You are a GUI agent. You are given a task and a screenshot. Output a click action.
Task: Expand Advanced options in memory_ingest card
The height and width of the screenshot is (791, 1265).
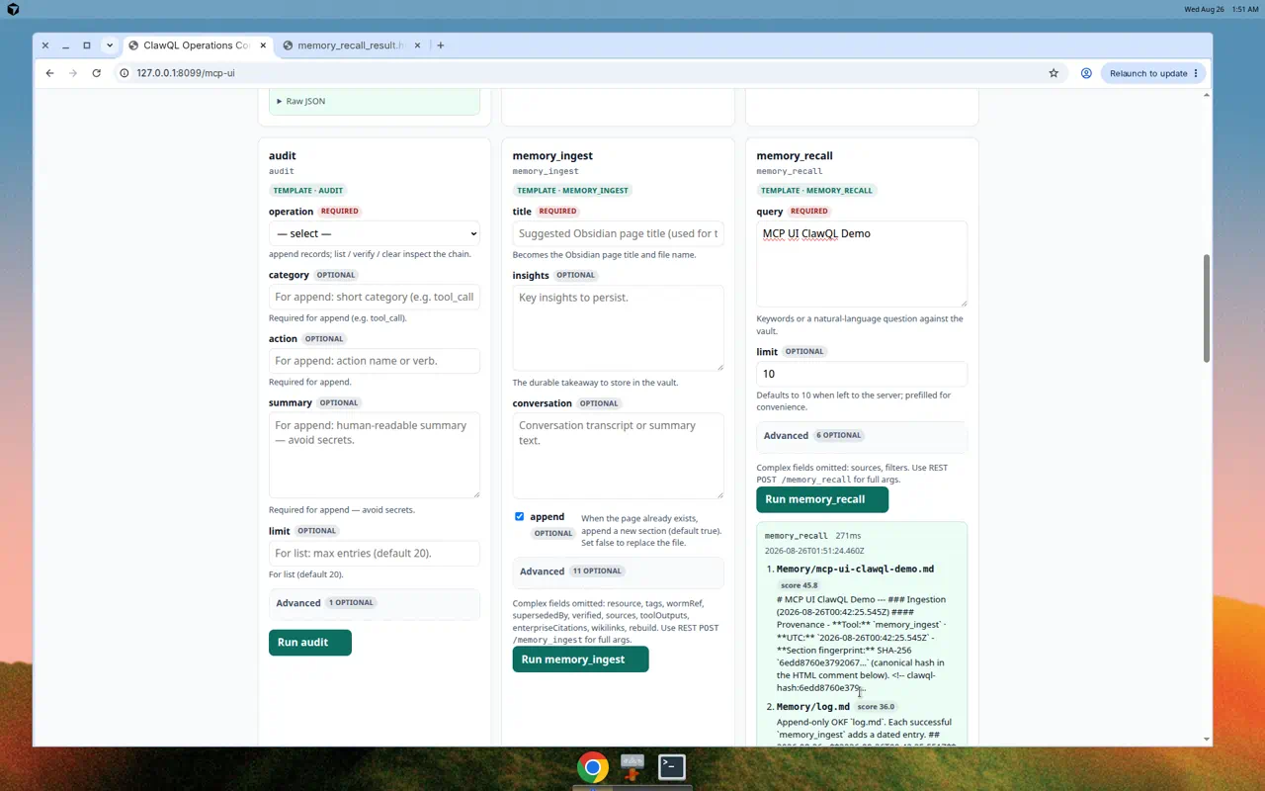tap(618, 571)
